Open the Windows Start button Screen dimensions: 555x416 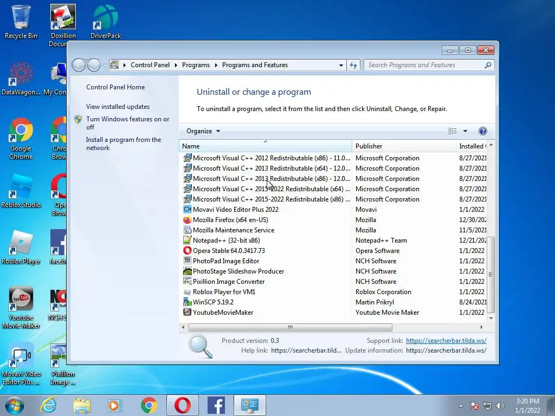point(15,405)
